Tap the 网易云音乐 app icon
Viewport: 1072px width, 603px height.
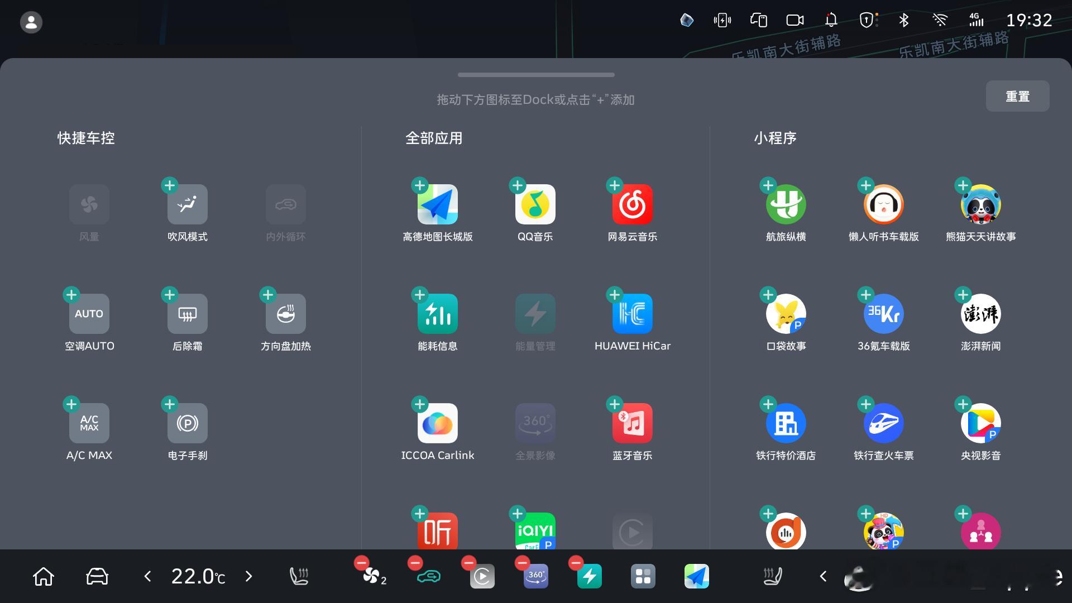(x=632, y=204)
